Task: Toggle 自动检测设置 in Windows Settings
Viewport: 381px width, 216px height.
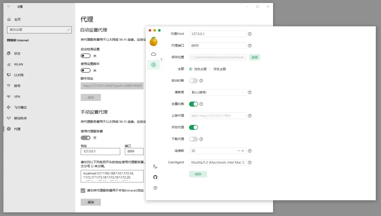Action: pyautogui.click(x=85, y=56)
